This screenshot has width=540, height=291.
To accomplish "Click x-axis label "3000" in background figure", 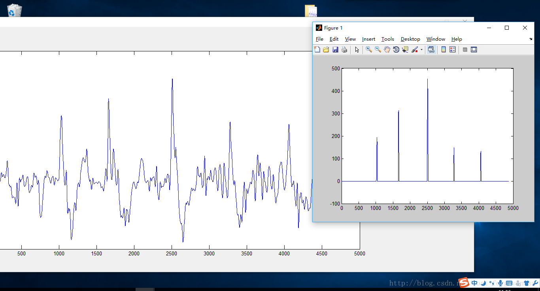I will tap(209, 253).
